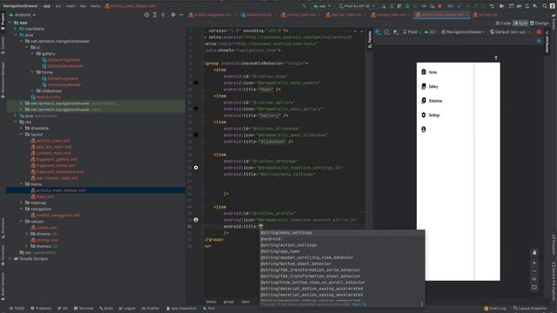Open the app run configuration dropdown
Viewport: 557px width, 313px height.
coord(322,6)
